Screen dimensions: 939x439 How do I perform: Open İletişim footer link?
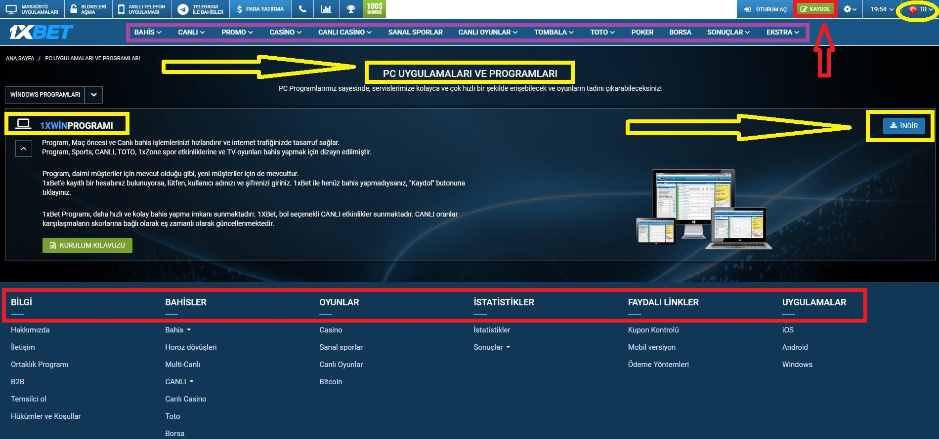click(x=23, y=347)
